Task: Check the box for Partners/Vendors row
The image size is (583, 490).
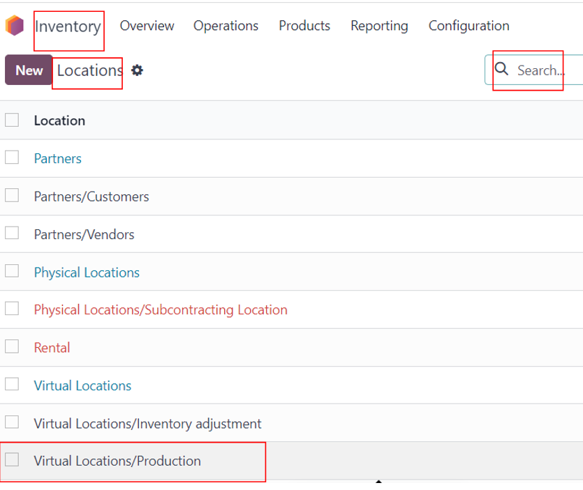Action: click(x=12, y=233)
